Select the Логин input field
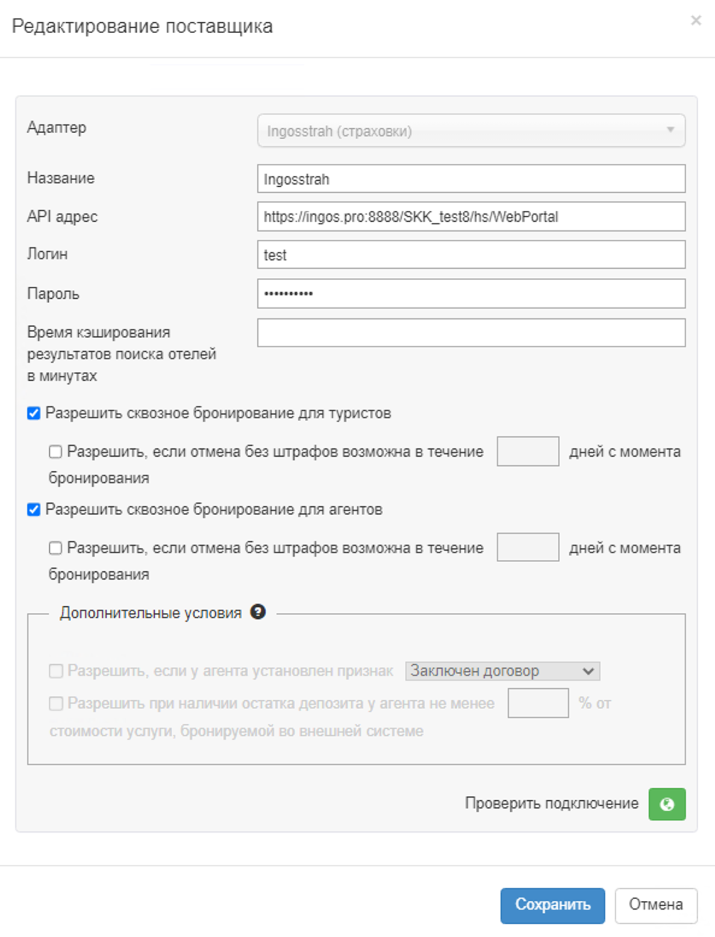Image resolution: width=715 pixels, height=937 pixels. (470, 255)
